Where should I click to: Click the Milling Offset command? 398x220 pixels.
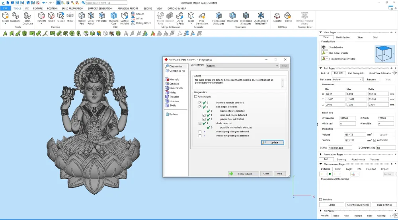[x=141, y=23]
